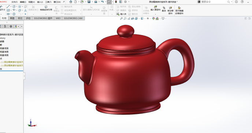Screen dimensions: 252x133
Task: Open the DisplayManager color tab in left panel
Action: (x=16, y=26)
